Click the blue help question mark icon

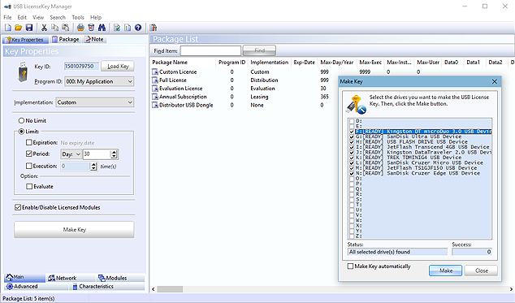coord(138,28)
